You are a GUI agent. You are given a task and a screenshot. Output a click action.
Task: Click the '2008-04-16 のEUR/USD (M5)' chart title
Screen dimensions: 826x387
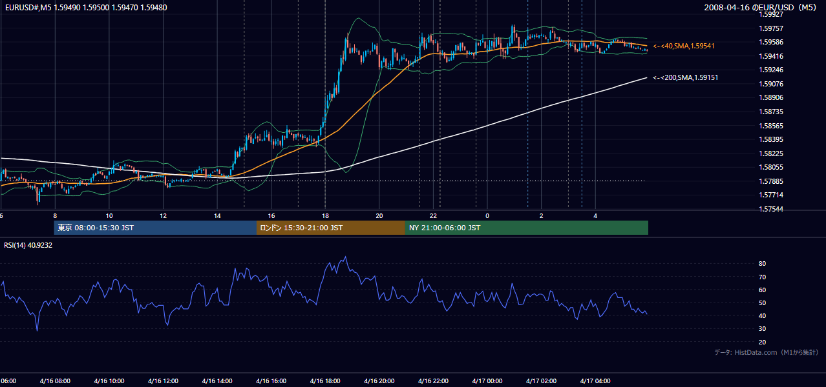click(761, 8)
